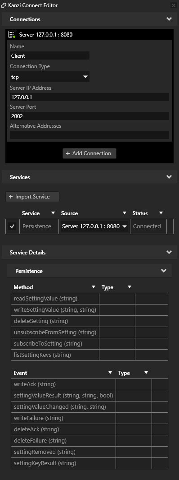Viewport: 179px width, 480px height.
Task: Click the Services section header
Action: point(89,177)
